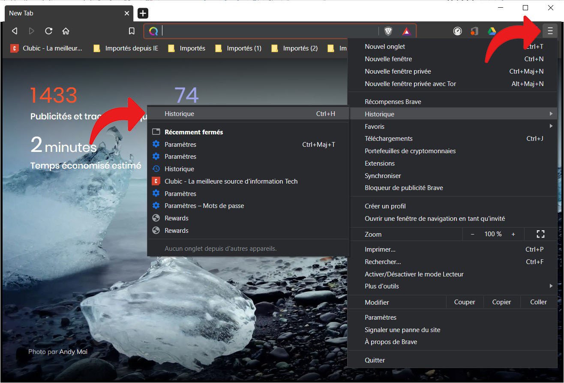Reload the page with refresh icon
564x383 pixels.
coord(48,31)
